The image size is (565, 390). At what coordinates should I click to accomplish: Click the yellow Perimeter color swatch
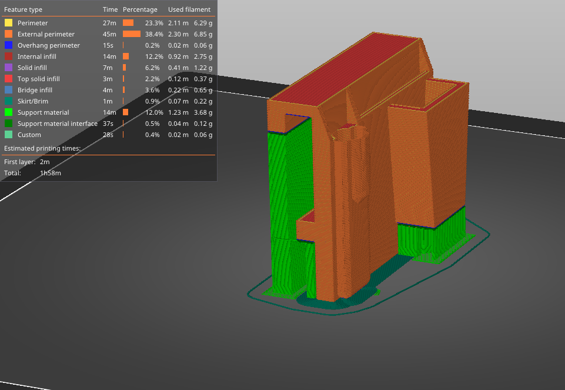pos(8,22)
